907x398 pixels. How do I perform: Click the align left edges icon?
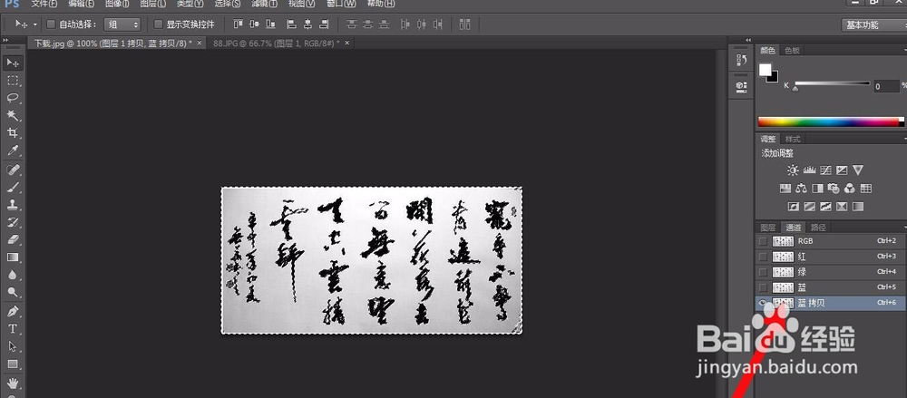click(291, 24)
